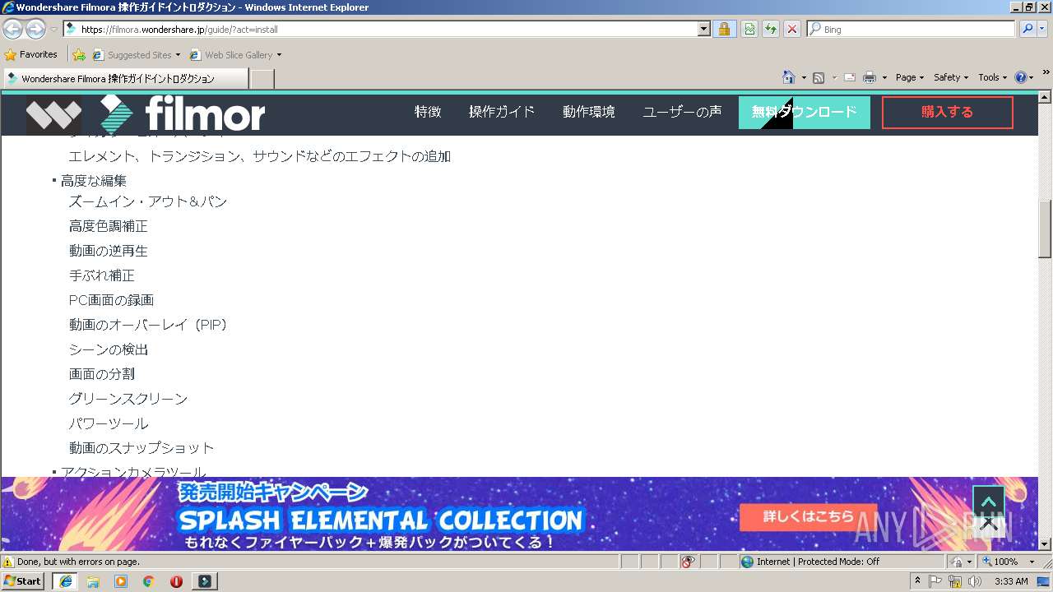Click the privacy report eye icon in status bar

click(x=688, y=562)
